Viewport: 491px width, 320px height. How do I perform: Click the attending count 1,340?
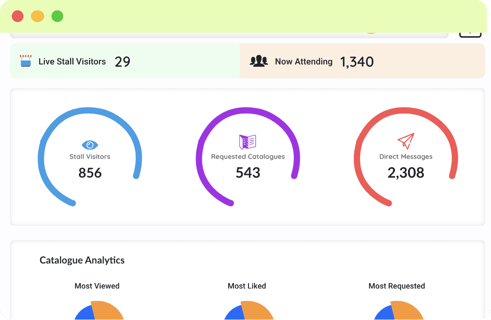[x=357, y=62]
